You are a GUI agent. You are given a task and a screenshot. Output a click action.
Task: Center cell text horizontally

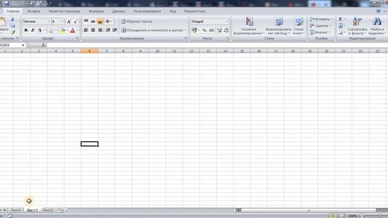pyautogui.click(x=93, y=30)
